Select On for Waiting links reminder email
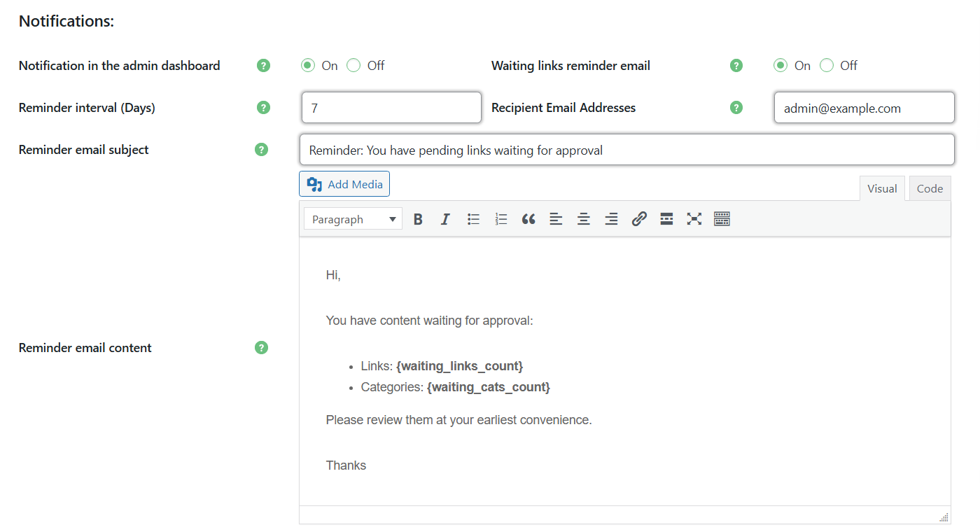 click(780, 65)
